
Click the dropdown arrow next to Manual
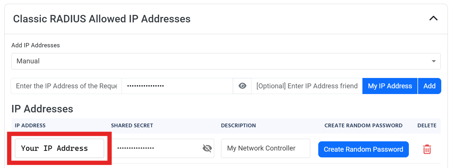coord(434,61)
